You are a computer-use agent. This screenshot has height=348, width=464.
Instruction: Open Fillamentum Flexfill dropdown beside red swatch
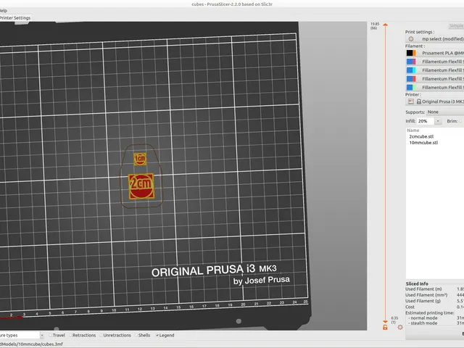(x=442, y=79)
